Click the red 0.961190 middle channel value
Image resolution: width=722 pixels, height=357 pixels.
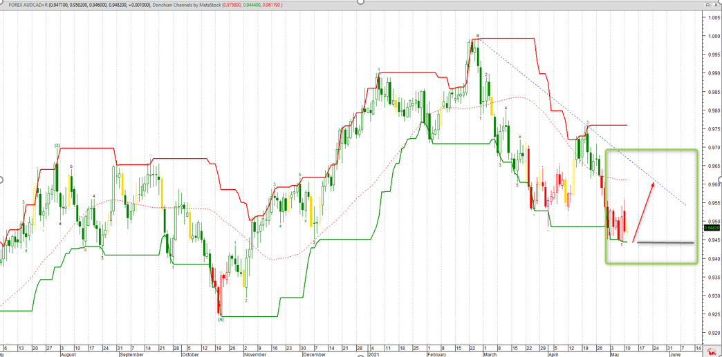(x=272, y=5)
